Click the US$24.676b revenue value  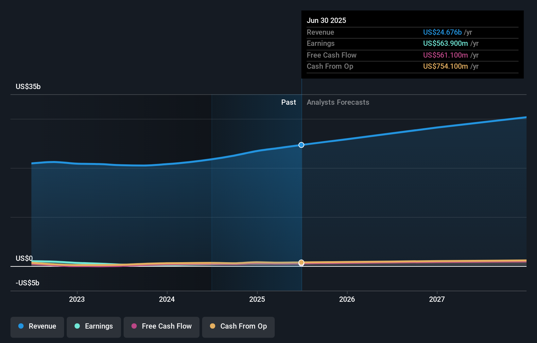442,32
